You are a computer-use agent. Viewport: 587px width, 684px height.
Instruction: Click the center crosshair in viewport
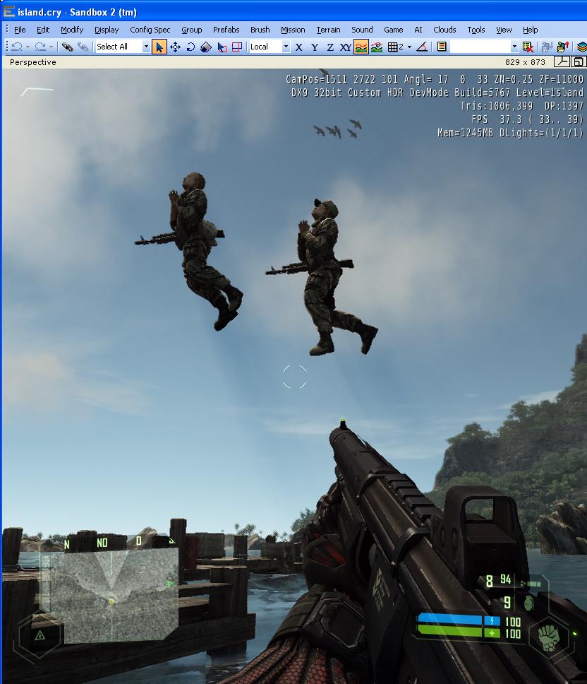point(295,377)
